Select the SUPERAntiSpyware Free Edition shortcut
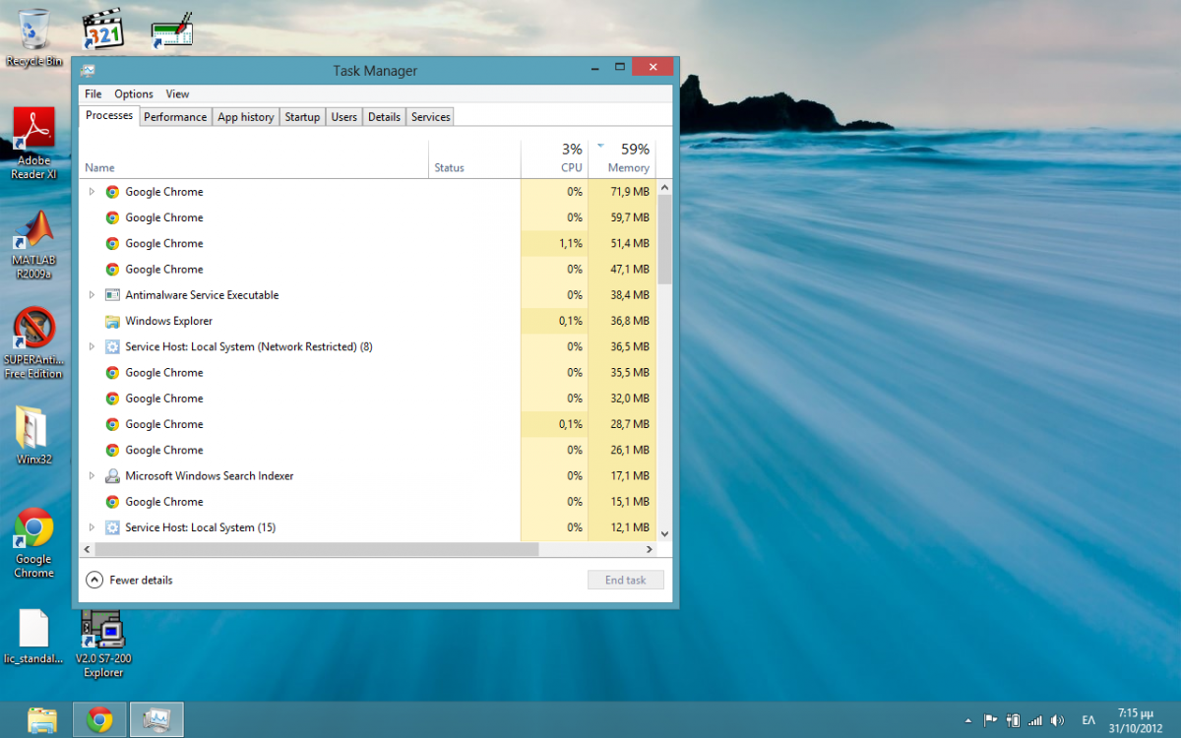 tap(33, 343)
